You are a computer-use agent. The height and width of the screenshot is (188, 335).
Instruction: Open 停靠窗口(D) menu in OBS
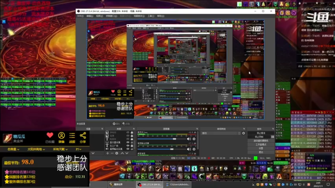(111, 16)
